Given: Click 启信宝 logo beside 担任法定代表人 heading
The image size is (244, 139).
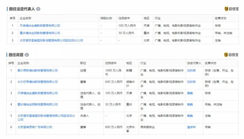Looking at the screenshot, I should (231, 9).
